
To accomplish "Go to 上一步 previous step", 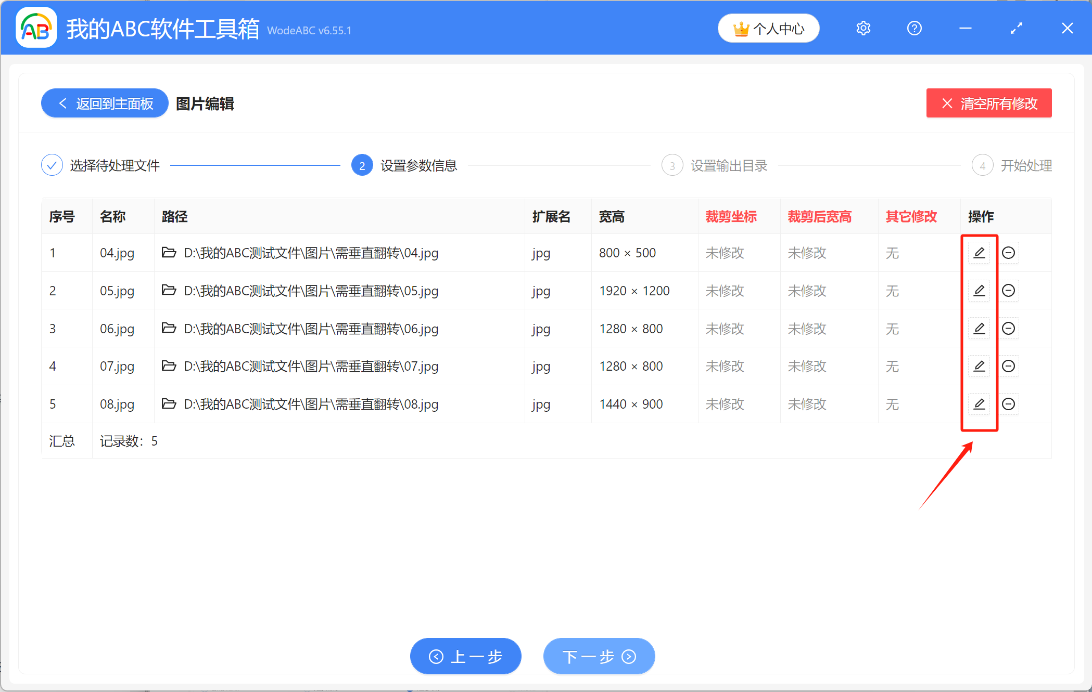I will click(x=465, y=656).
